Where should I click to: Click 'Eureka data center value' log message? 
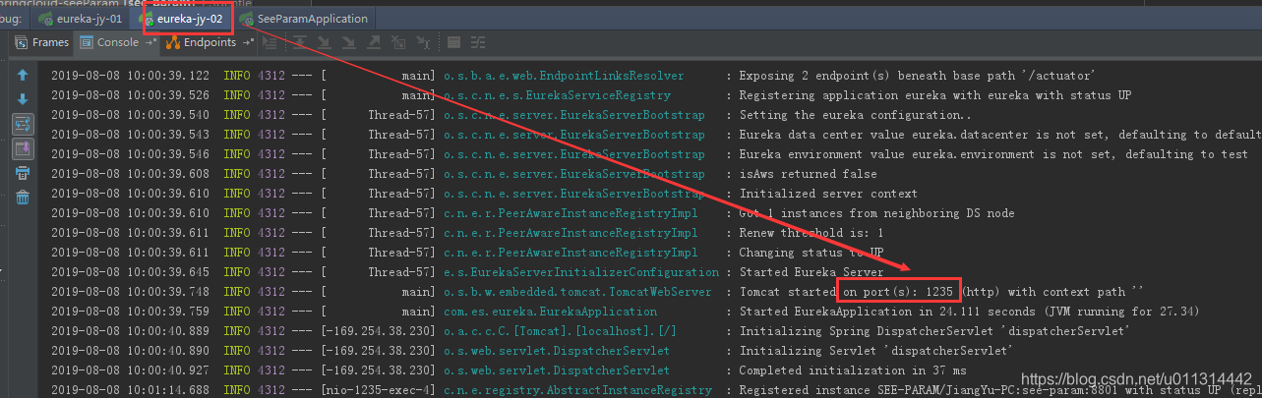click(999, 135)
